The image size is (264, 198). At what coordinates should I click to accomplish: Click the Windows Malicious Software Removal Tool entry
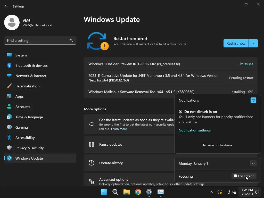coord(171,92)
